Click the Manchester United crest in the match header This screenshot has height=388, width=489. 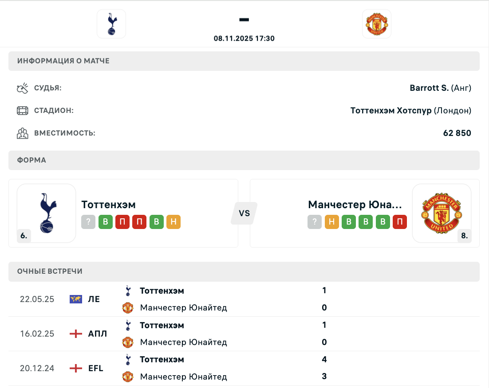pos(377,24)
